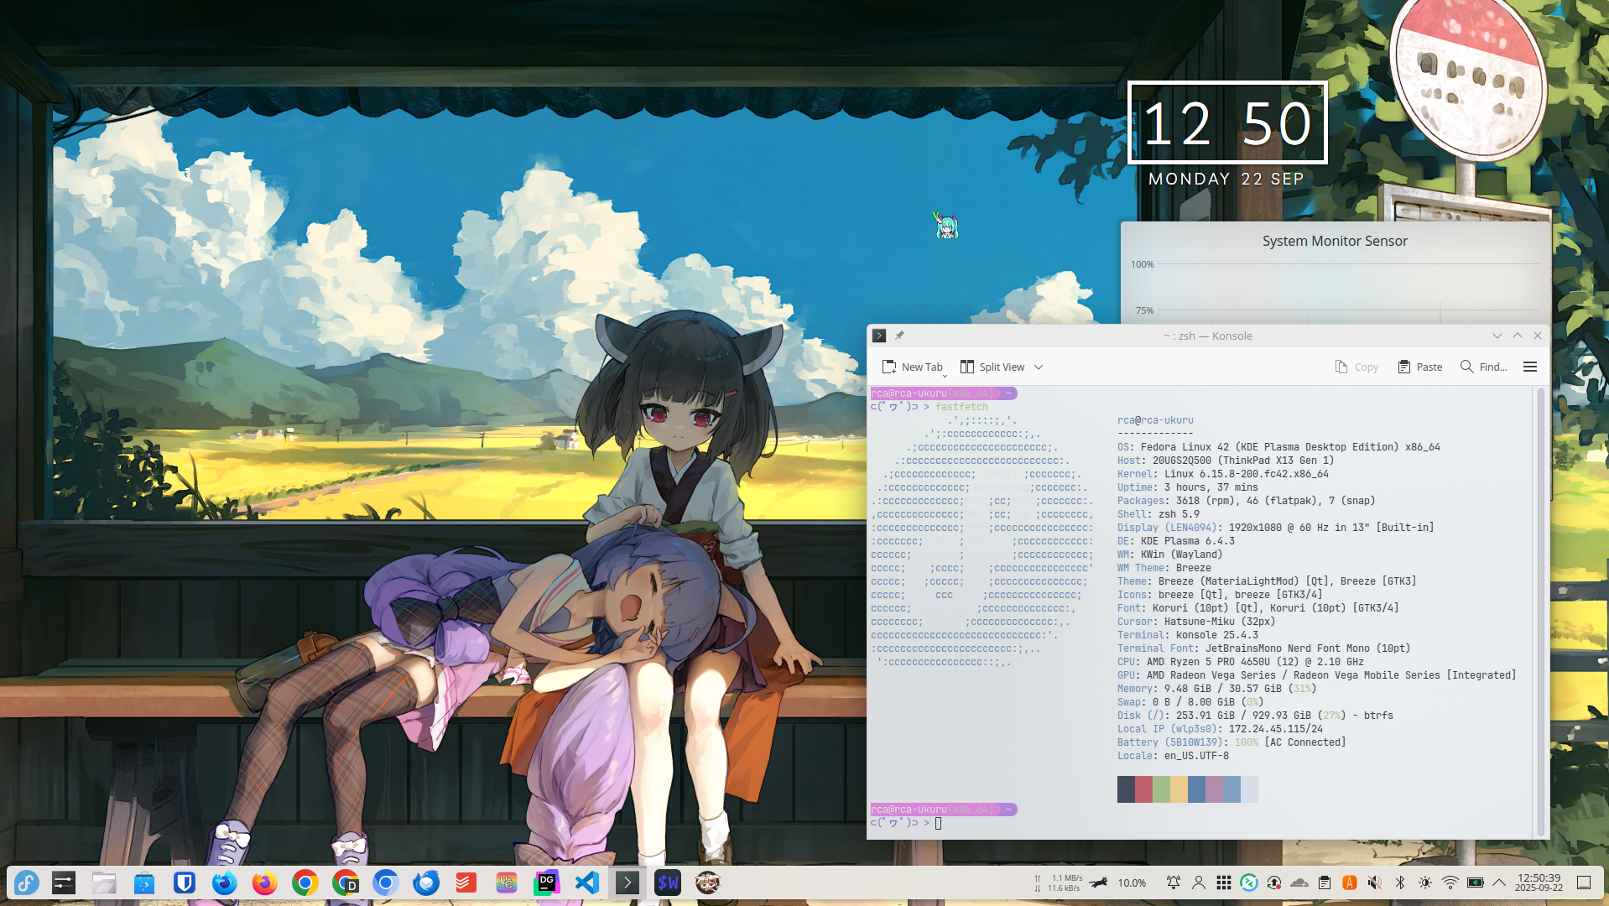The image size is (1609, 906).
Task: Open a New Tab in Konsole
Action: click(x=912, y=367)
